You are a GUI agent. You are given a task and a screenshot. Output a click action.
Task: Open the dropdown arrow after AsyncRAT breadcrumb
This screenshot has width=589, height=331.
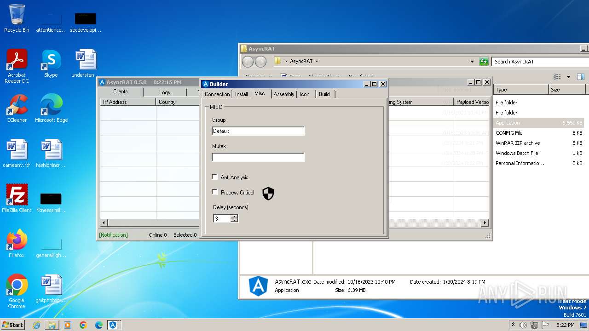[317, 61]
